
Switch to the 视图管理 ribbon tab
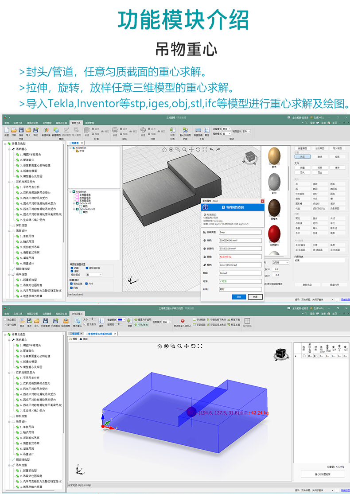[x=89, y=123]
